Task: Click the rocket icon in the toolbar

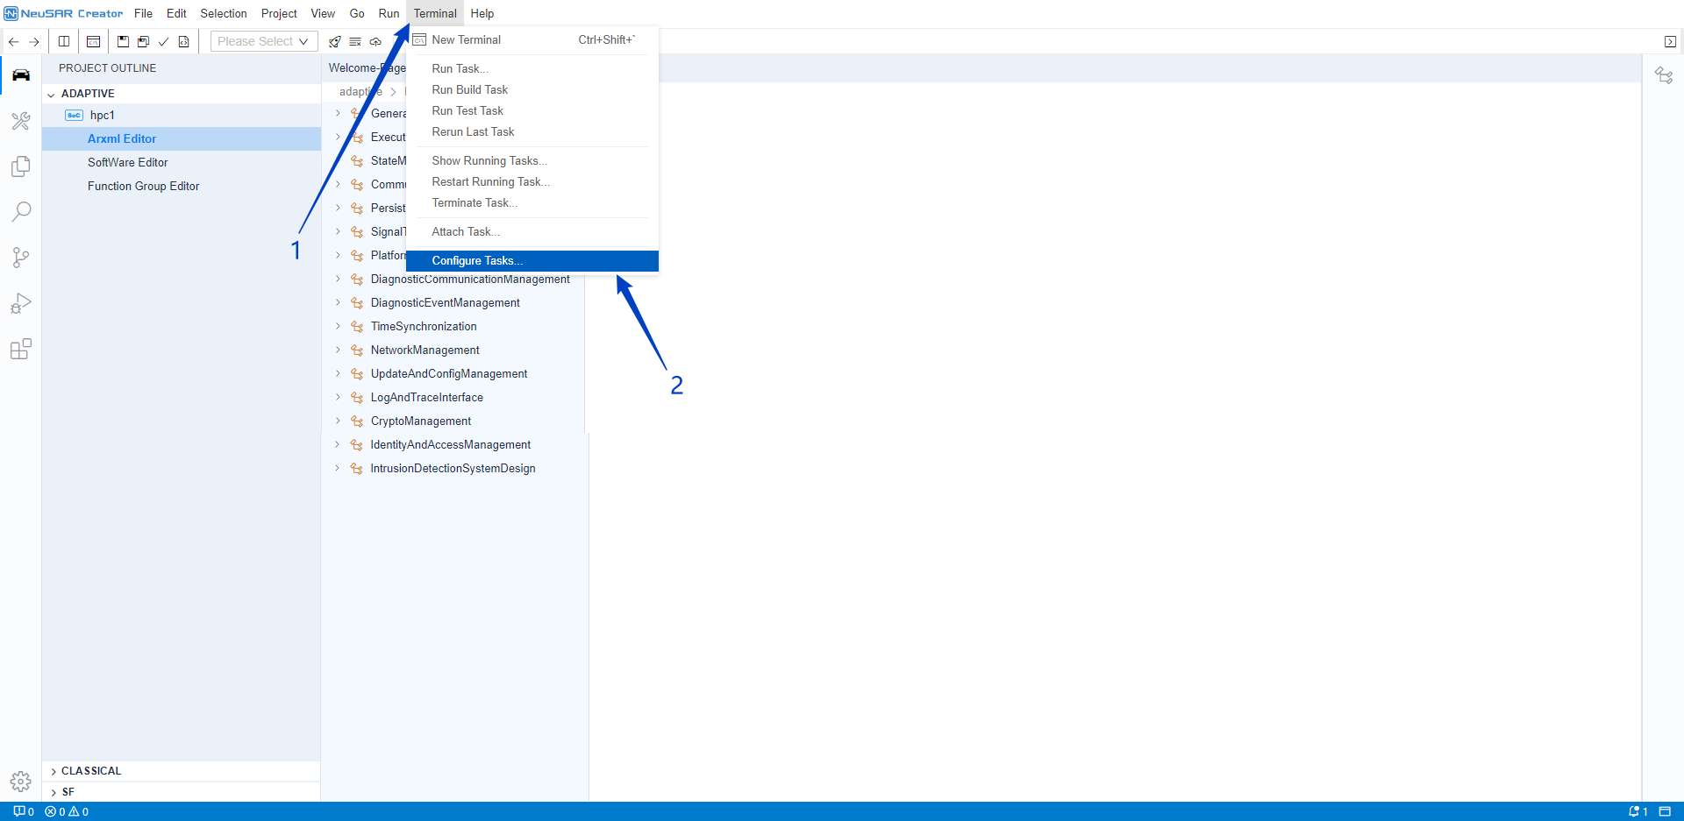Action: [334, 42]
